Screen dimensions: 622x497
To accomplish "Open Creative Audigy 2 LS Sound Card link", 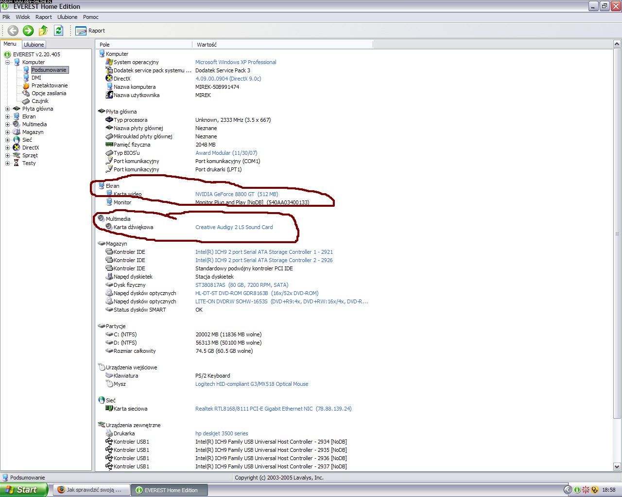I will pyautogui.click(x=234, y=227).
